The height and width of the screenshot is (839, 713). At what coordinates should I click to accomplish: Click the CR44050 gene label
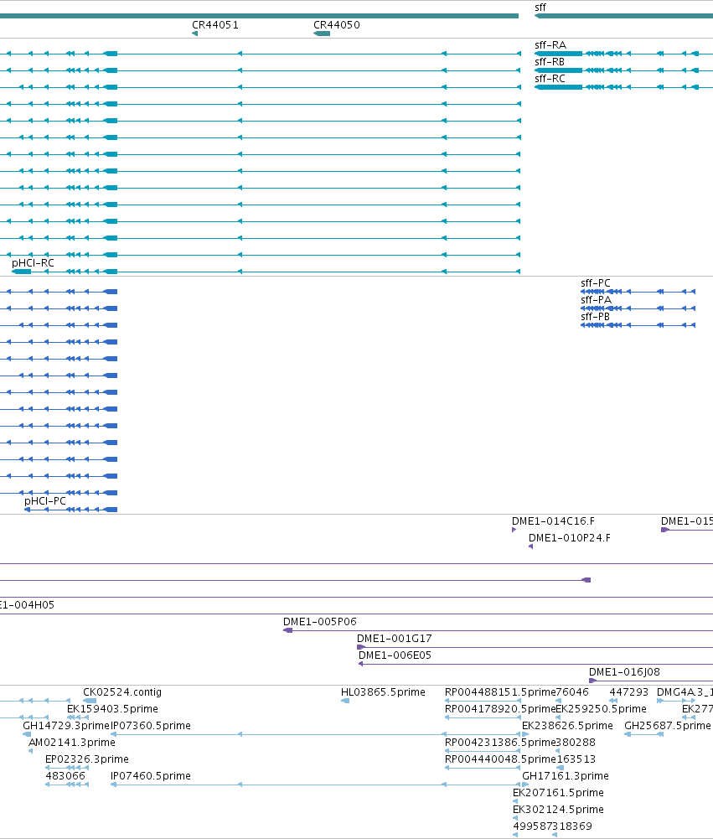[x=337, y=24]
